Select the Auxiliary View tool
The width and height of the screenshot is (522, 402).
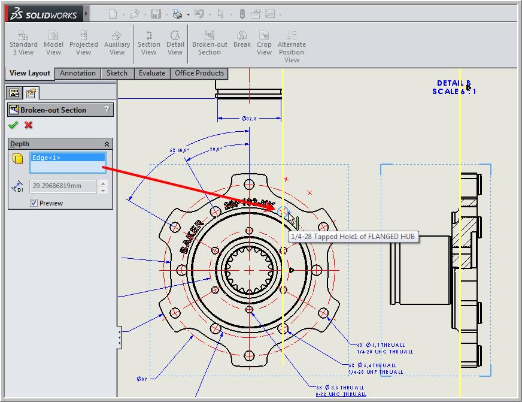(117, 43)
